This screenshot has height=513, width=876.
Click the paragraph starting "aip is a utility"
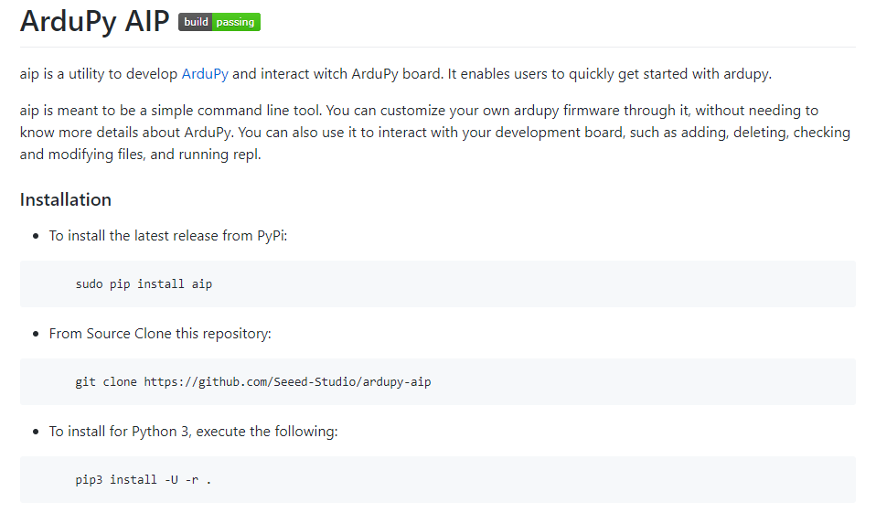[395, 74]
